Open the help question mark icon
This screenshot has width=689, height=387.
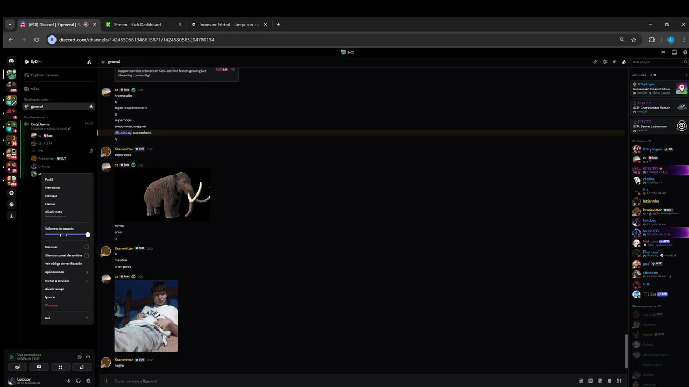pos(685,52)
